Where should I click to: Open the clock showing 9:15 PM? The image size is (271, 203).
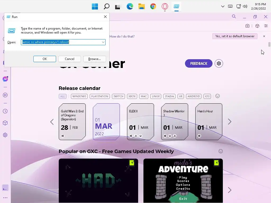[x=258, y=6]
